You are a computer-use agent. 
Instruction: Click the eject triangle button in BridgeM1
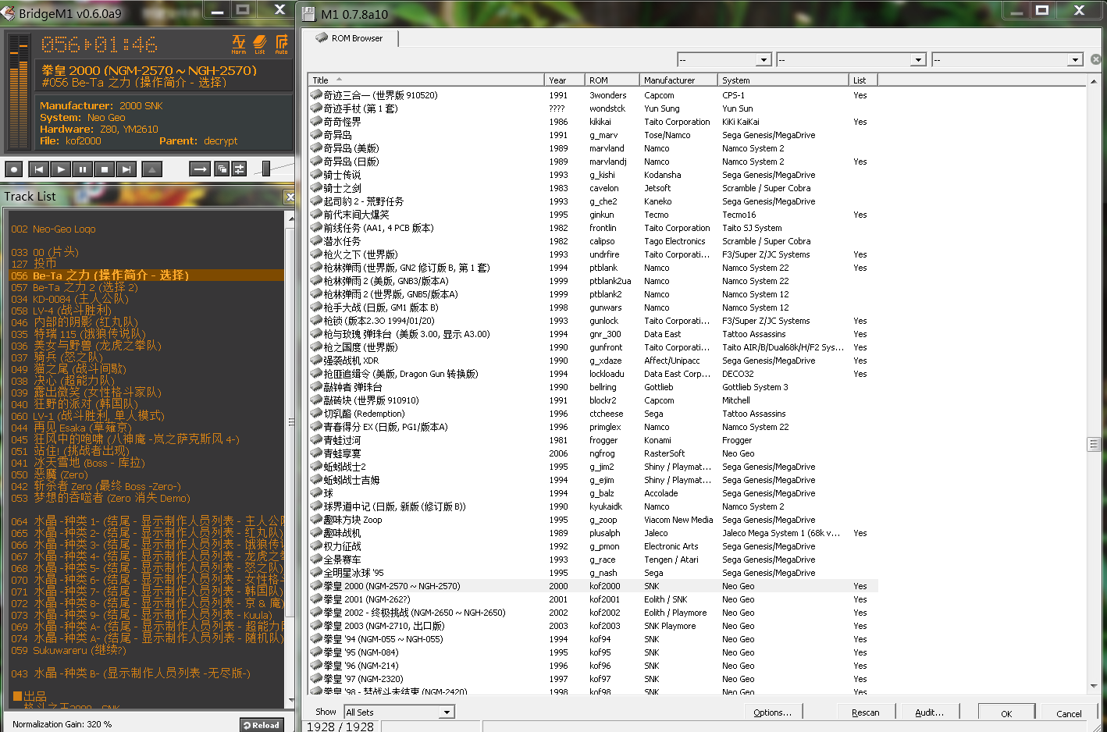(151, 169)
